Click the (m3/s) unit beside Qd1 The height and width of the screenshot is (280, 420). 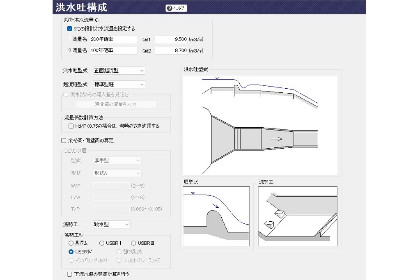tap(196, 39)
